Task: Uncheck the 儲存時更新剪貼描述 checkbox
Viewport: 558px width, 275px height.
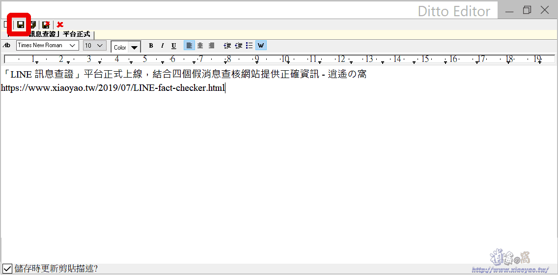Action: coord(7,269)
